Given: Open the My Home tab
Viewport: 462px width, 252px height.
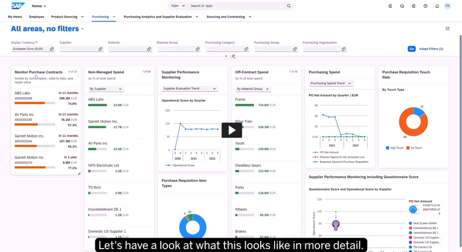Looking at the screenshot, I should 15,17.
